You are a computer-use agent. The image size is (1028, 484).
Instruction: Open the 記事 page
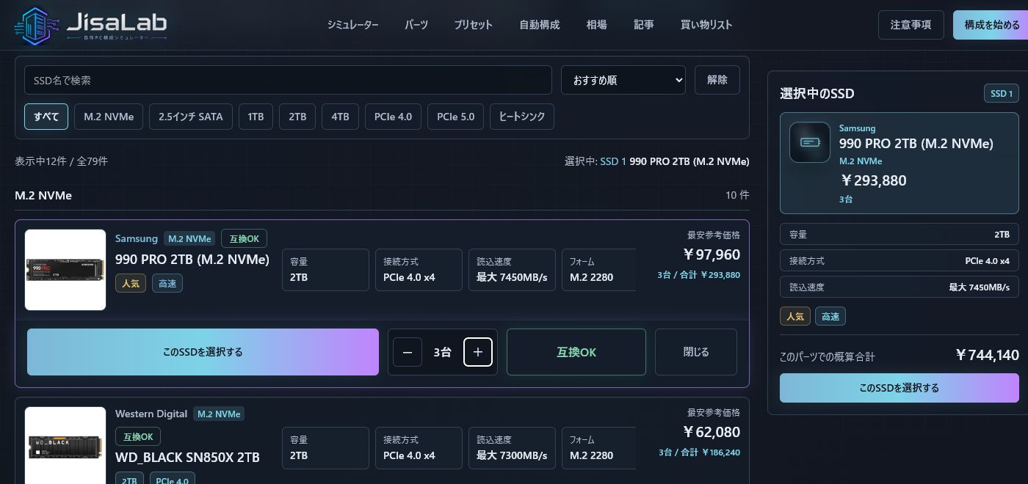644,25
